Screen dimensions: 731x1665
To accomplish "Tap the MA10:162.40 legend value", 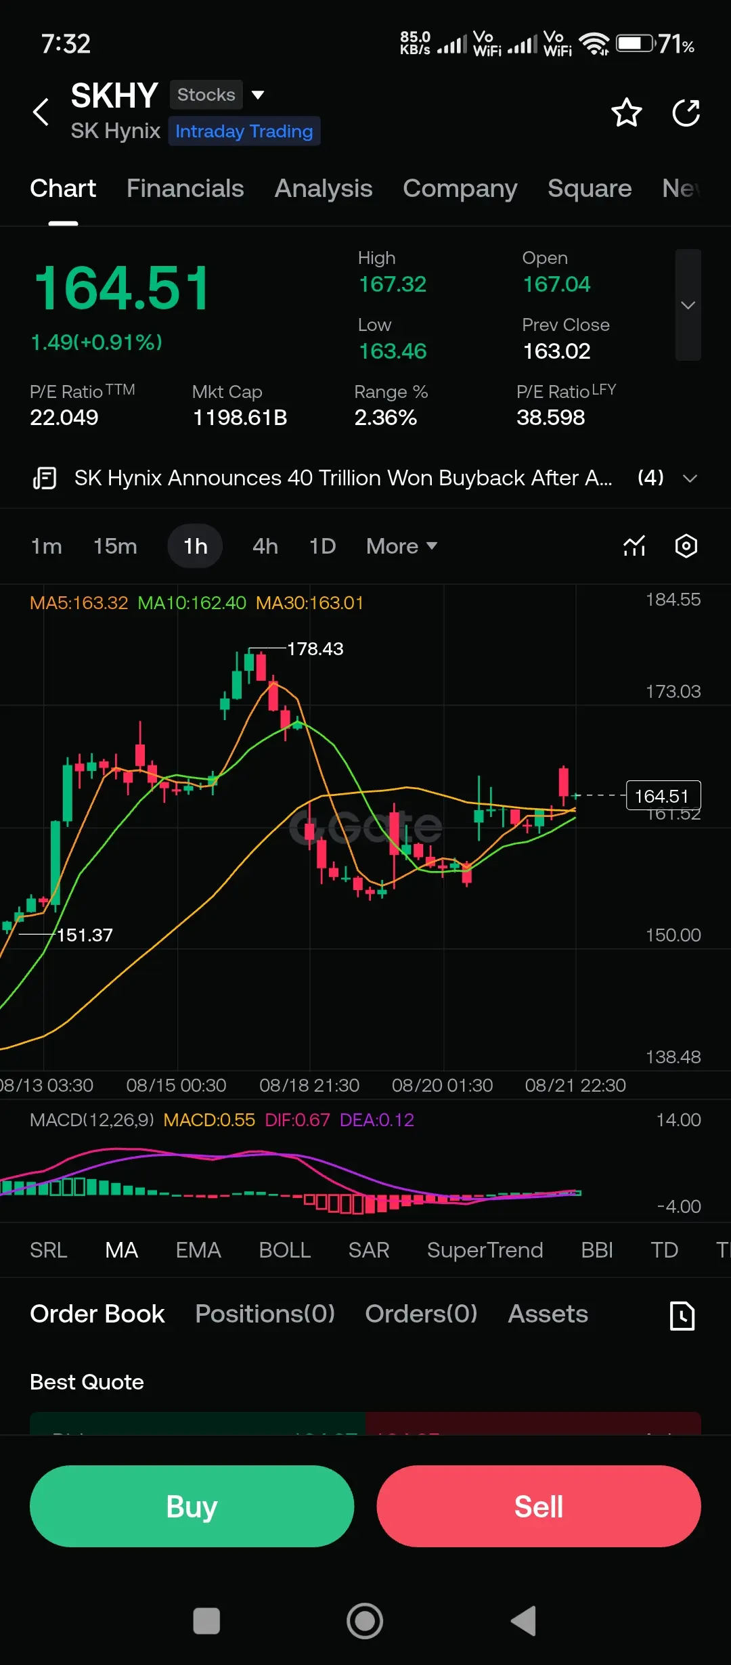I will (192, 602).
